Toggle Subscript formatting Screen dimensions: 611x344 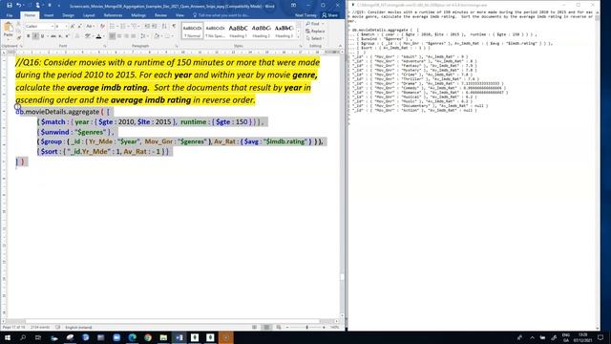point(60,36)
